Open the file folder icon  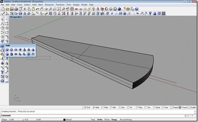point(7,9)
